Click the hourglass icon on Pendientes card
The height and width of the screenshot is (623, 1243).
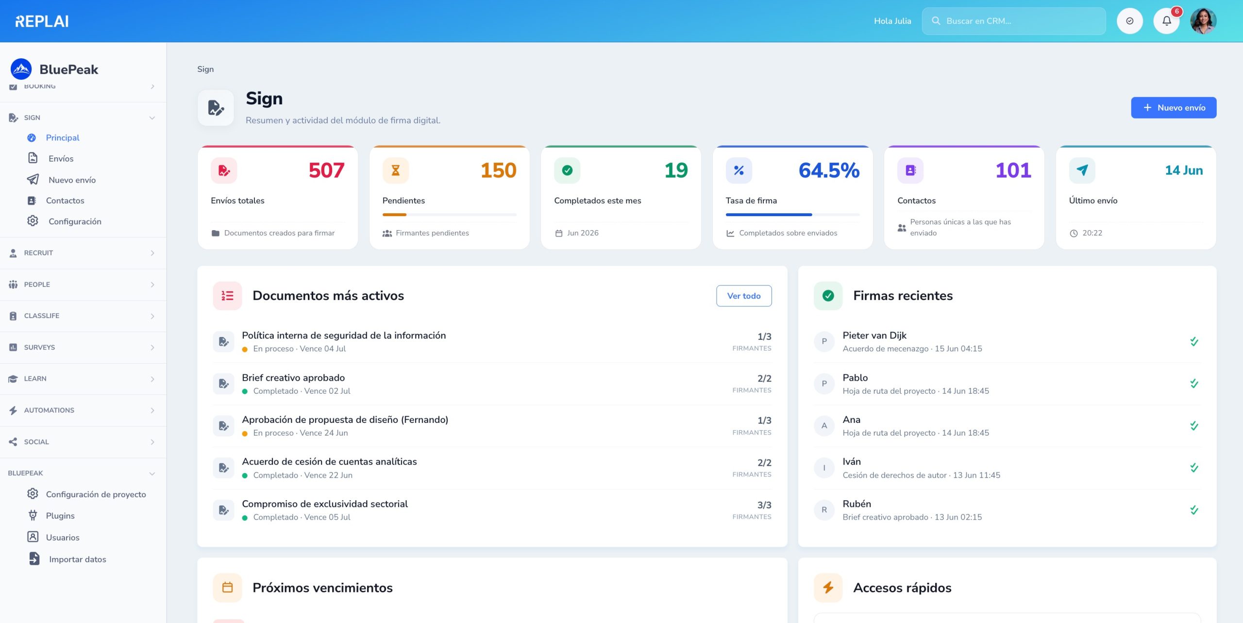pyautogui.click(x=395, y=170)
